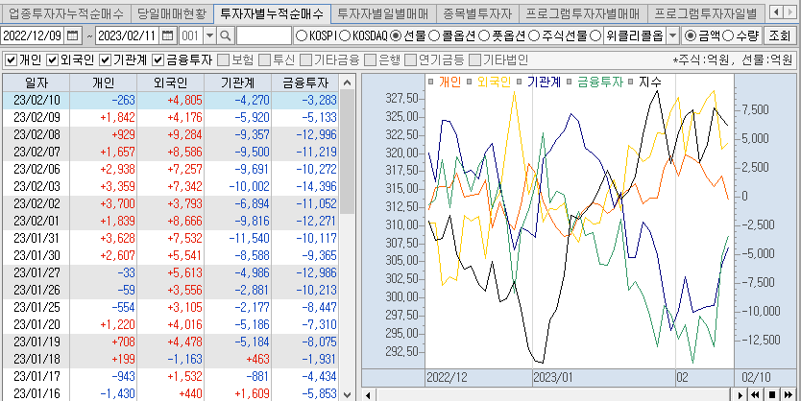This screenshot has height=401, width=801.
Task: Select the 주식선물 radio button
Action: 534,35
